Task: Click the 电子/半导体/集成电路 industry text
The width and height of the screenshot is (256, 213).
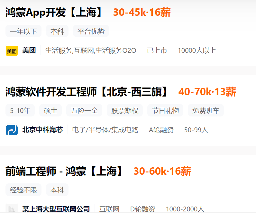Action: (105, 130)
